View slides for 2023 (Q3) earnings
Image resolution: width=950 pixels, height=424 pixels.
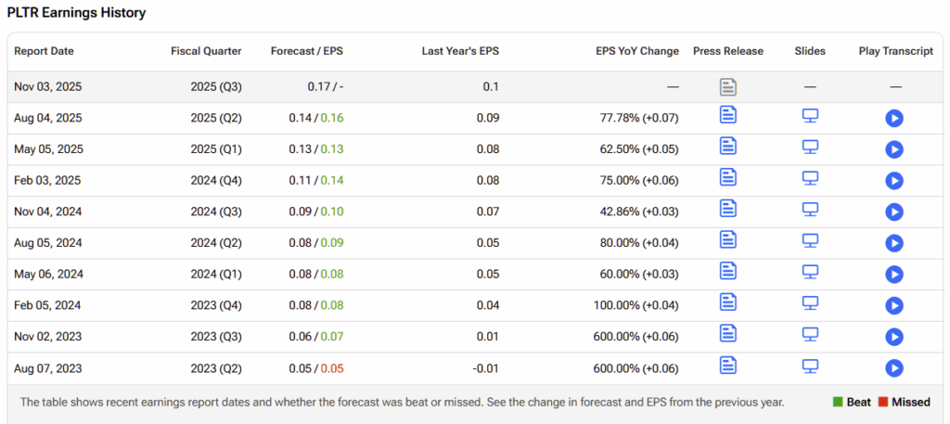(x=810, y=336)
